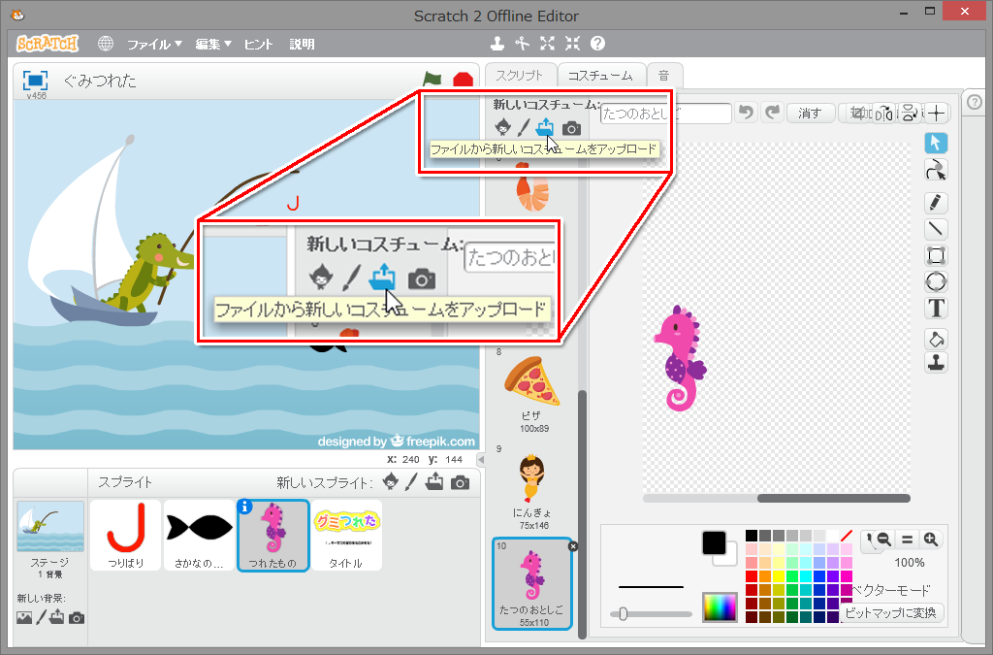Switch to the 音 tab
993x655 pixels.
(663, 76)
